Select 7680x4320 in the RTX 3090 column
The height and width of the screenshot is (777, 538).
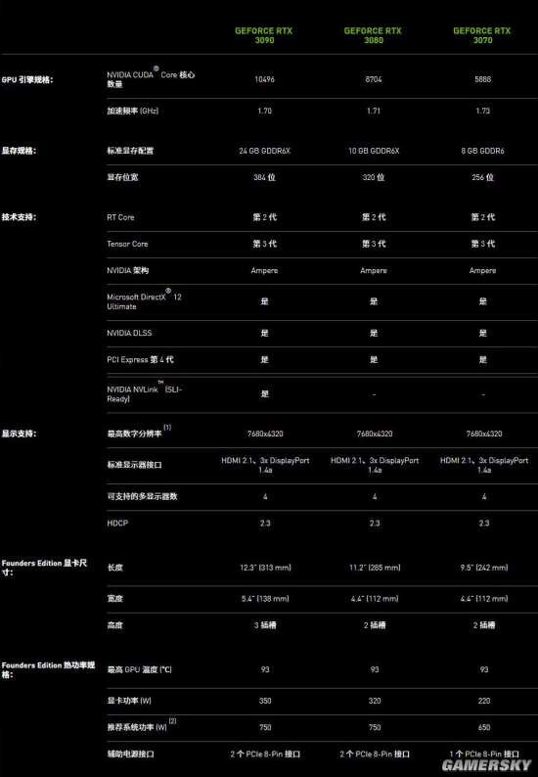click(x=265, y=434)
